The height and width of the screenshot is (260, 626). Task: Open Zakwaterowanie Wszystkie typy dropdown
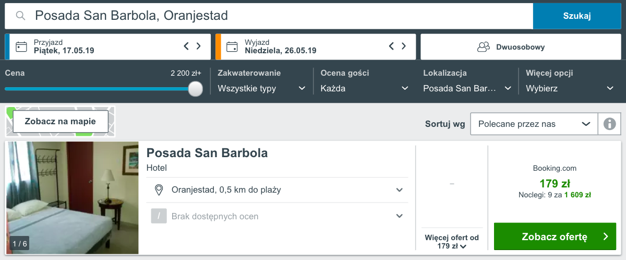point(261,88)
